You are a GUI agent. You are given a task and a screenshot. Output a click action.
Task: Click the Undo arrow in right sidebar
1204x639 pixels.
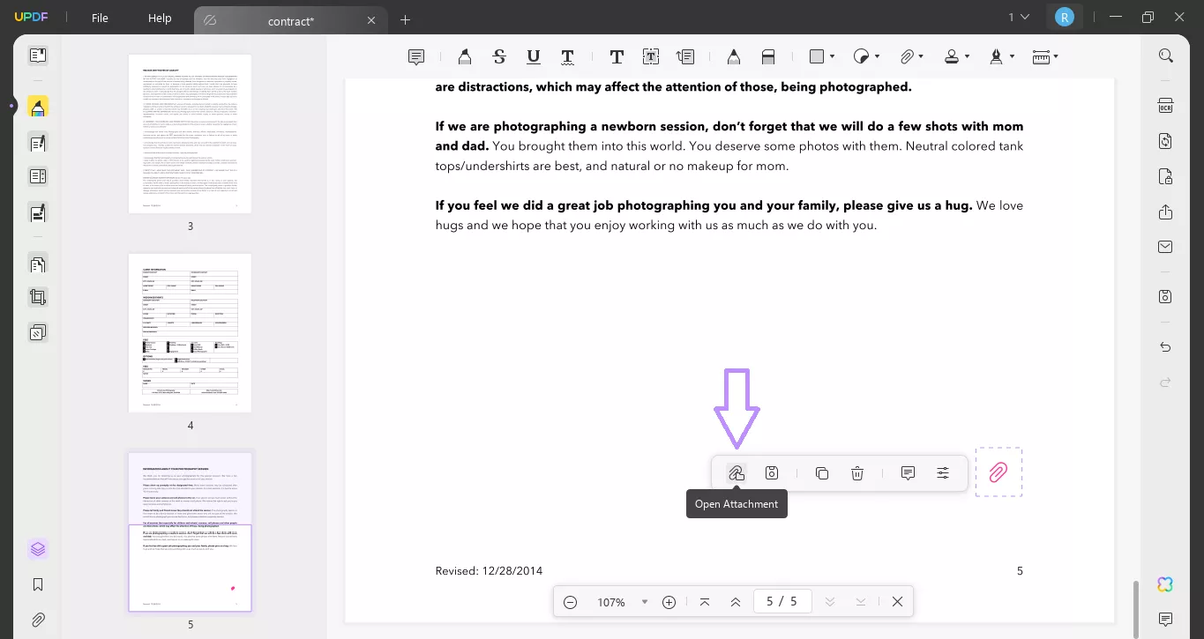click(1166, 347)
